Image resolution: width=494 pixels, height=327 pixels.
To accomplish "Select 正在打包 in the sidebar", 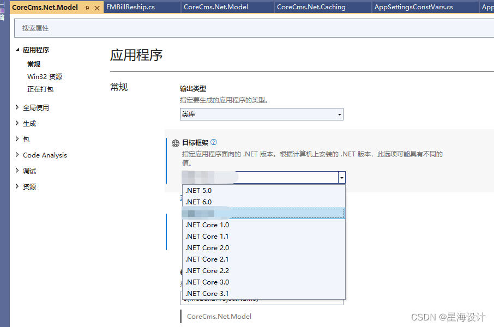I will tap(40, 89).
